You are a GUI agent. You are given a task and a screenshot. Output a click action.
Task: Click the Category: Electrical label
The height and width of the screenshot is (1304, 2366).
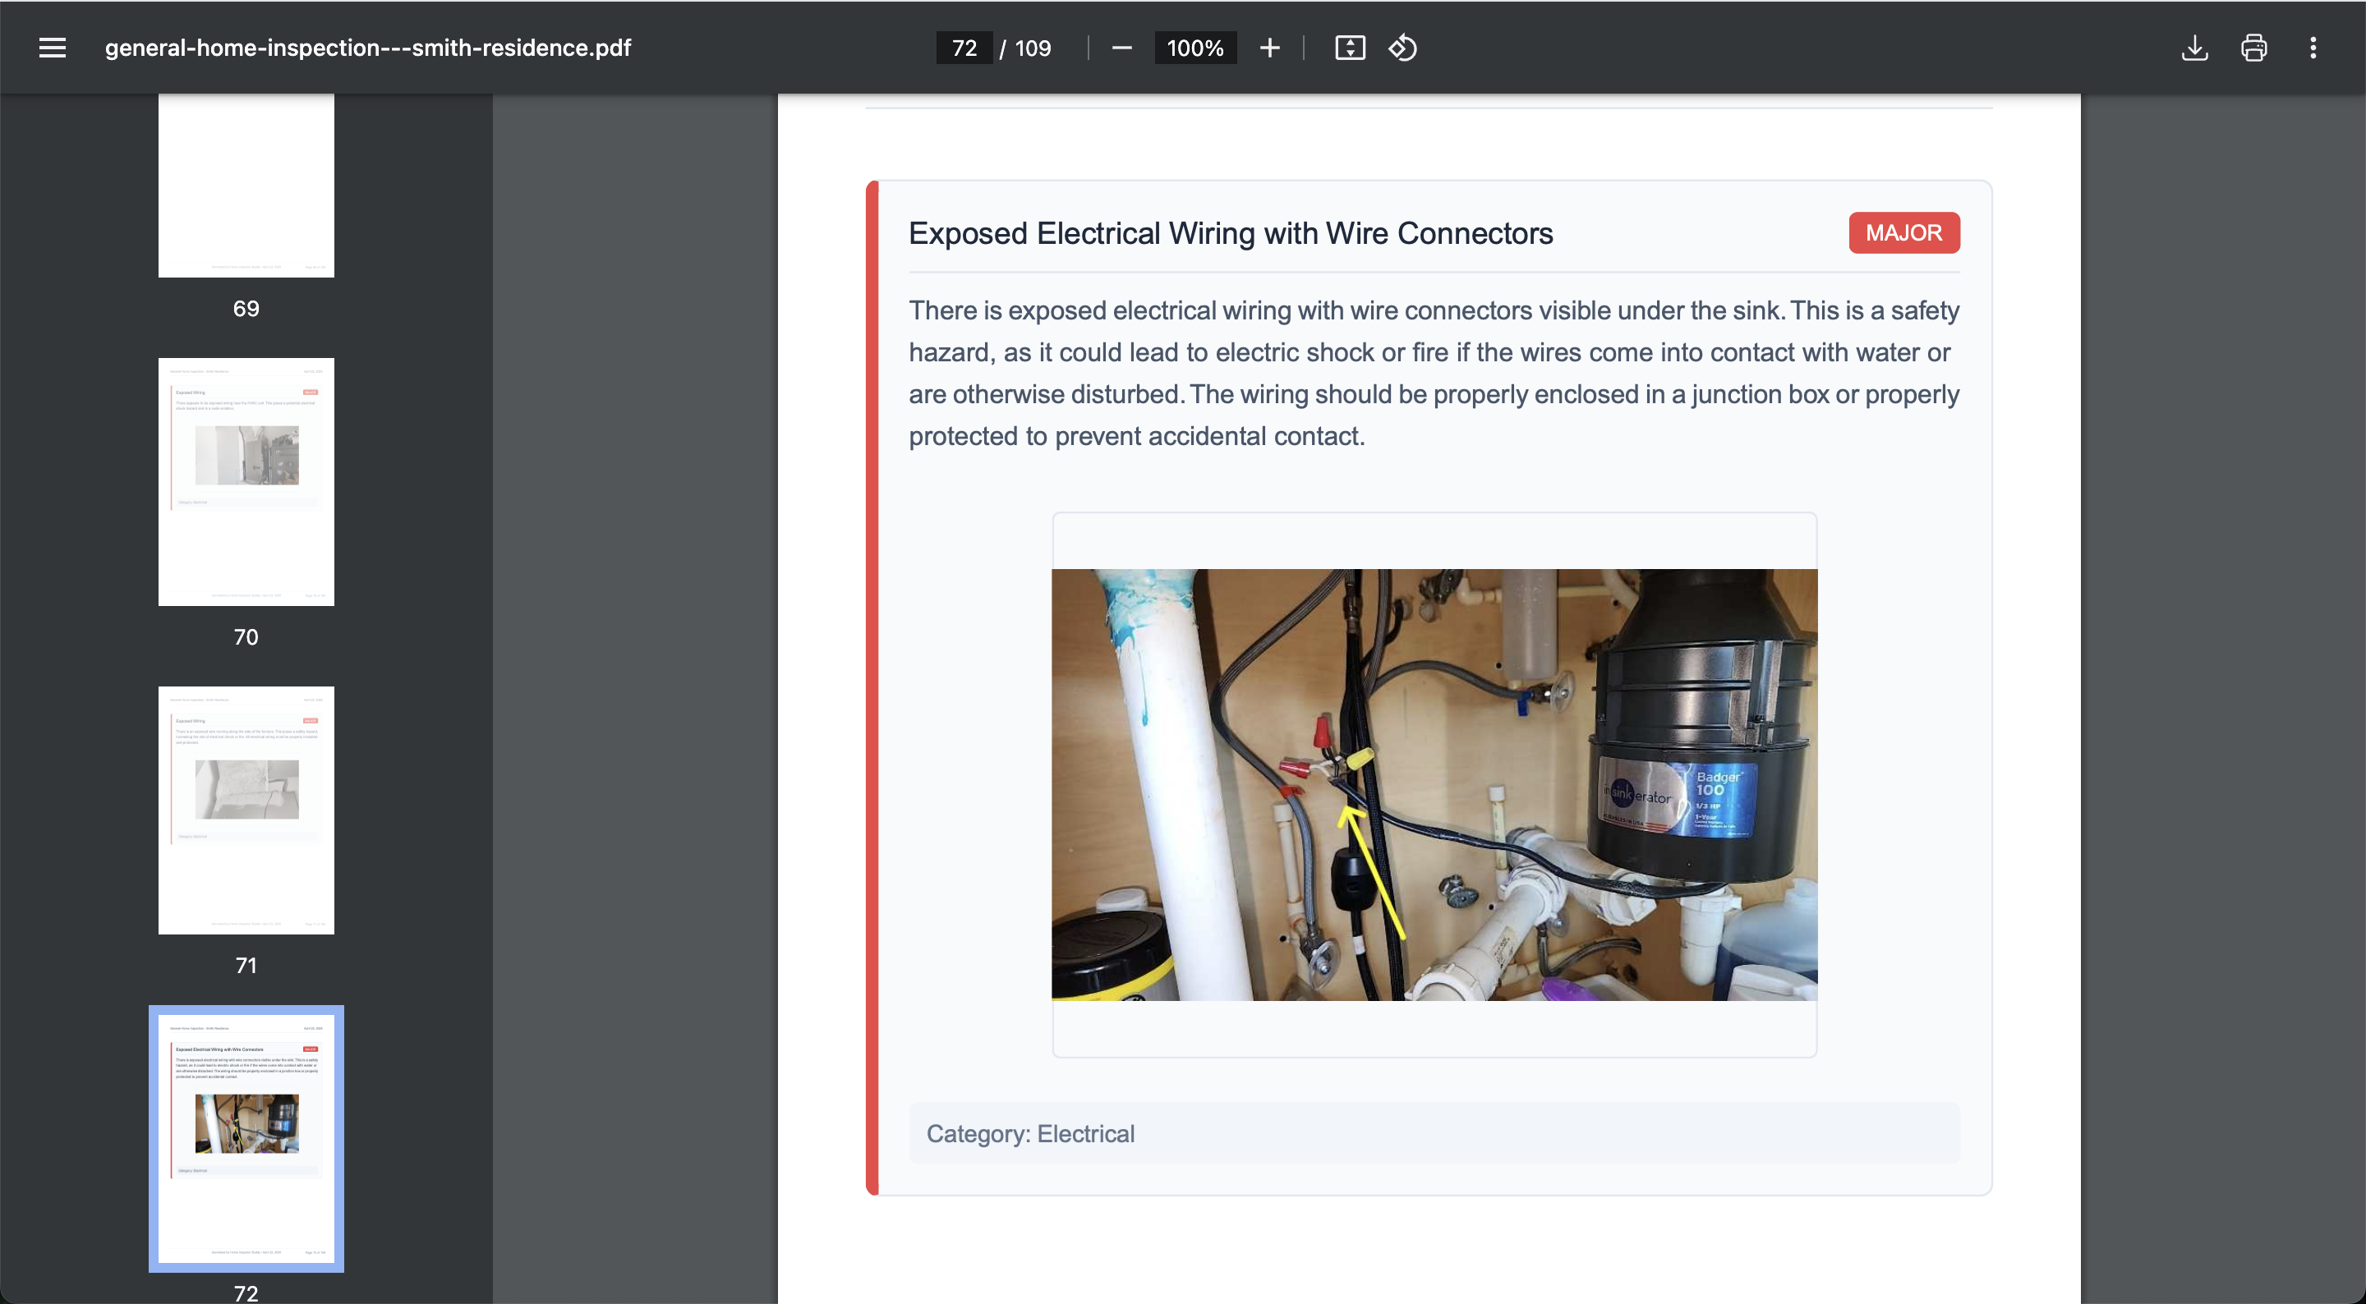pos(1029,1133)
